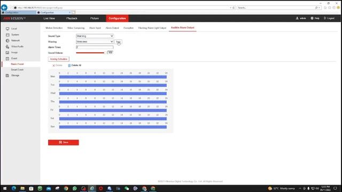Open the Sound Type dropdown

[x=95, y=36]
